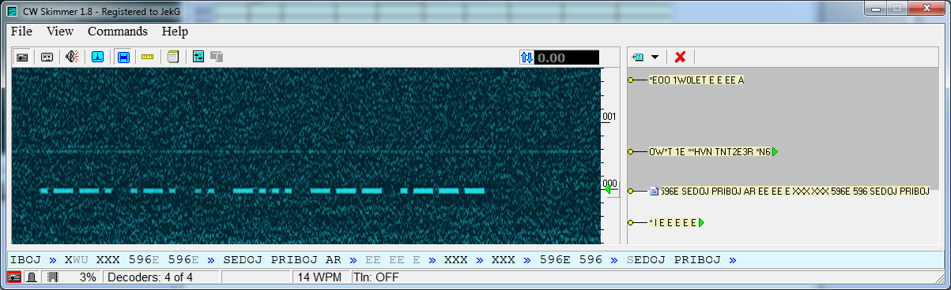Click the up-down arrows frequency icon
This screenshot has height=290, width=951.
[526, 58]
